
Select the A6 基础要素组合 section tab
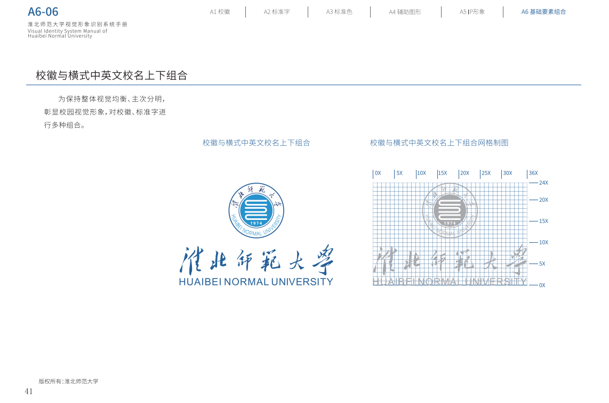coord(543,12)
